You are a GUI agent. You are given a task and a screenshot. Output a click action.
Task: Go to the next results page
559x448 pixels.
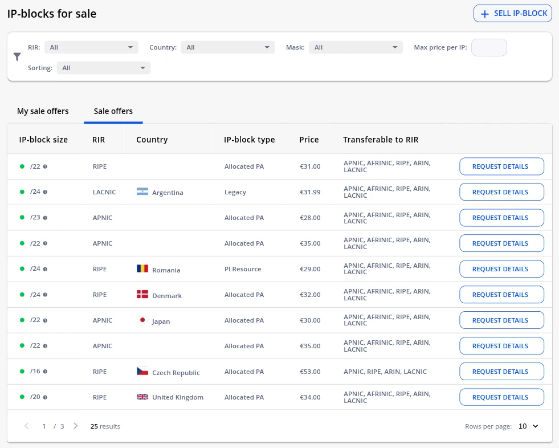tap(75, 426)
